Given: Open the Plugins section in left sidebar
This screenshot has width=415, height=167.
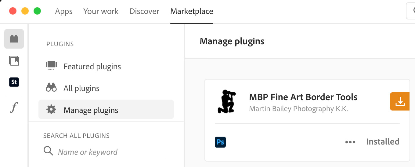Looking at the screenshot, I should click(14, 39).
